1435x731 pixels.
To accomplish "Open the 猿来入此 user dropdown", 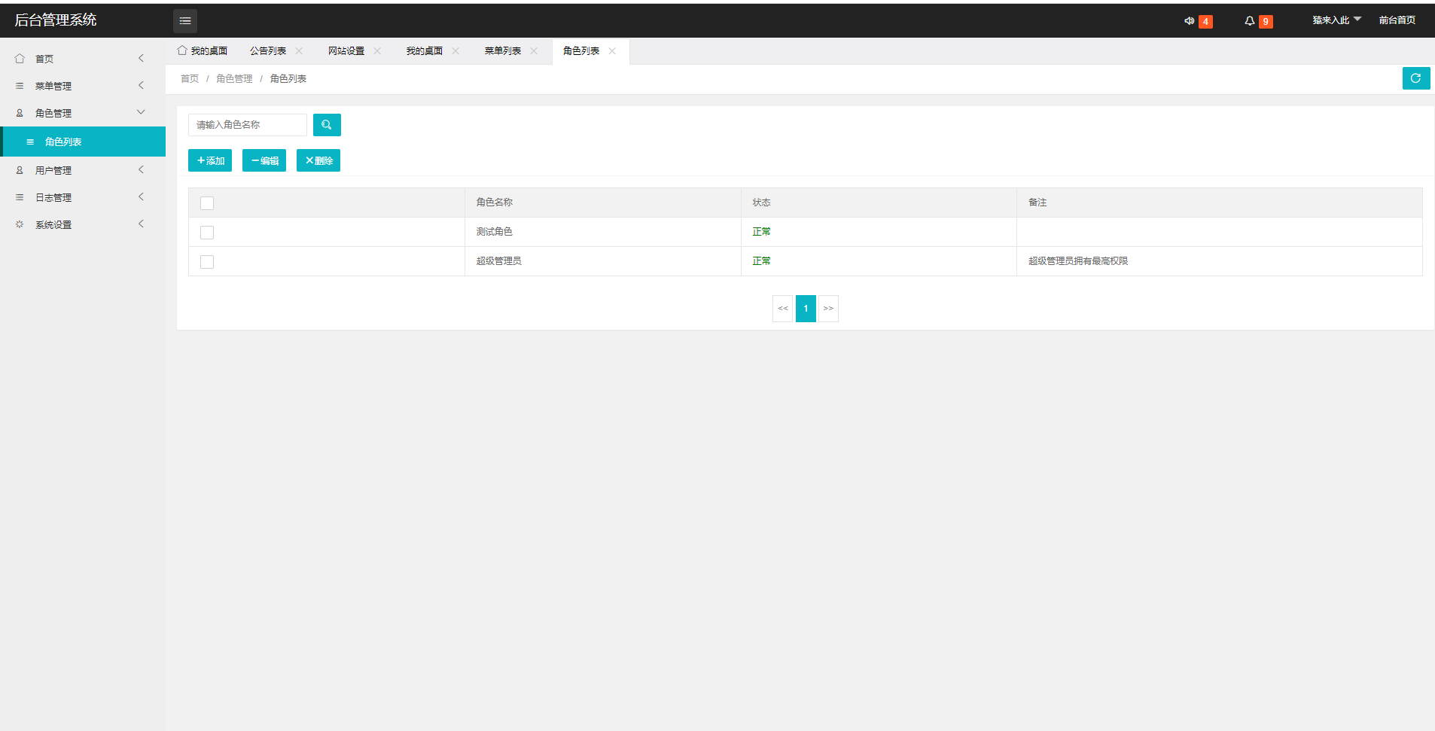I will click(1336, 20).
